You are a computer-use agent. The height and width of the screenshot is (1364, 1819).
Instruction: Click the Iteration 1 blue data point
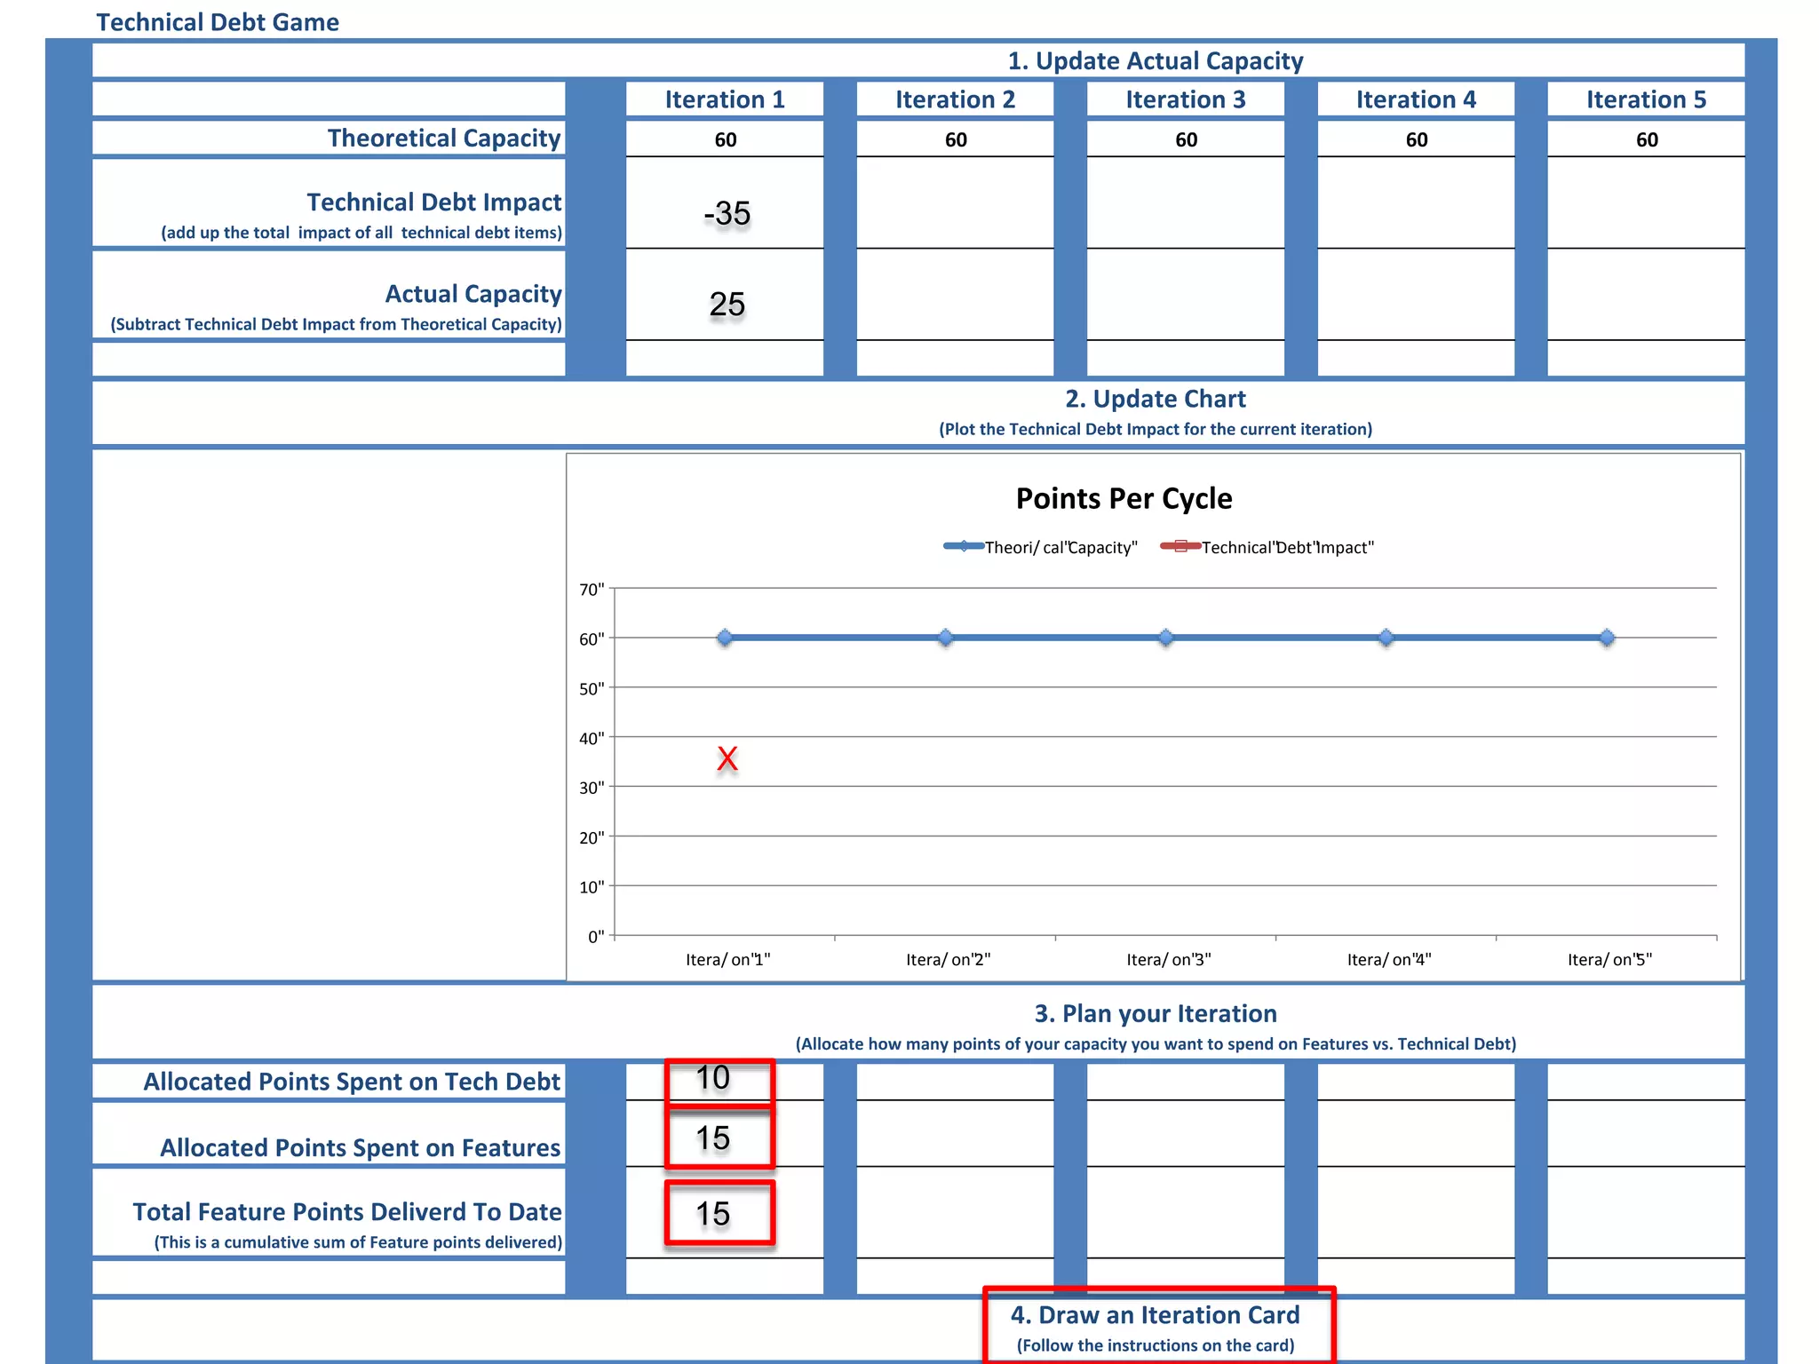725,638
